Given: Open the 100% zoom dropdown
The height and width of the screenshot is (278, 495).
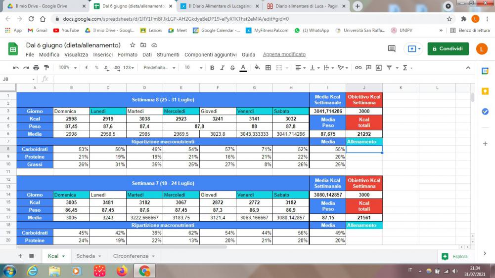Looking at the screenshot, I should 68,68.
